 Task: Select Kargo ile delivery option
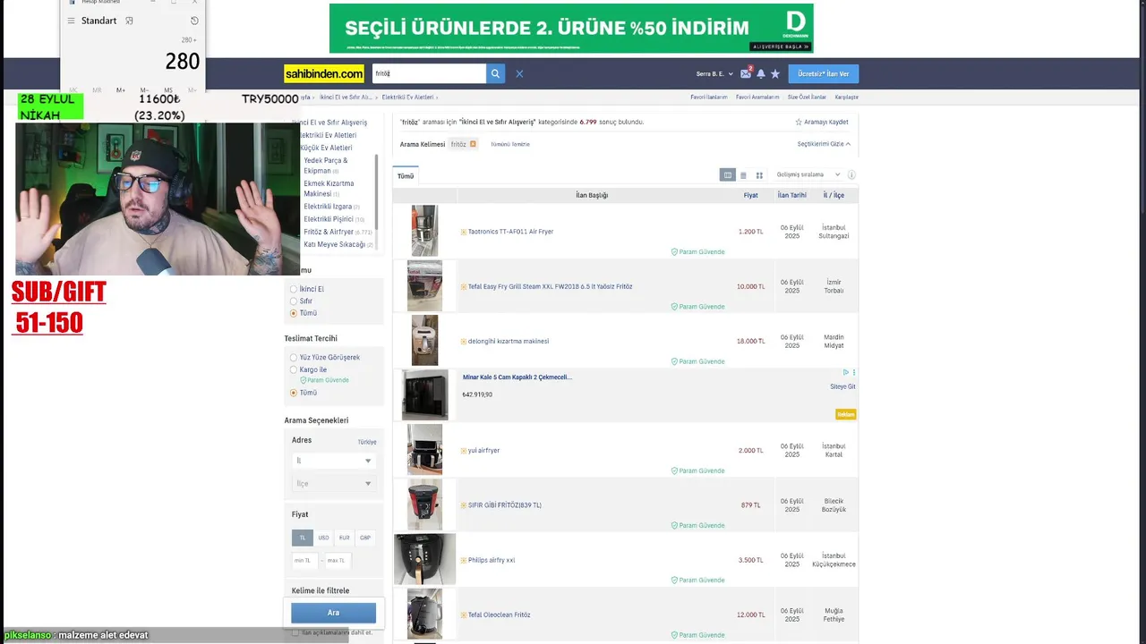294,369
